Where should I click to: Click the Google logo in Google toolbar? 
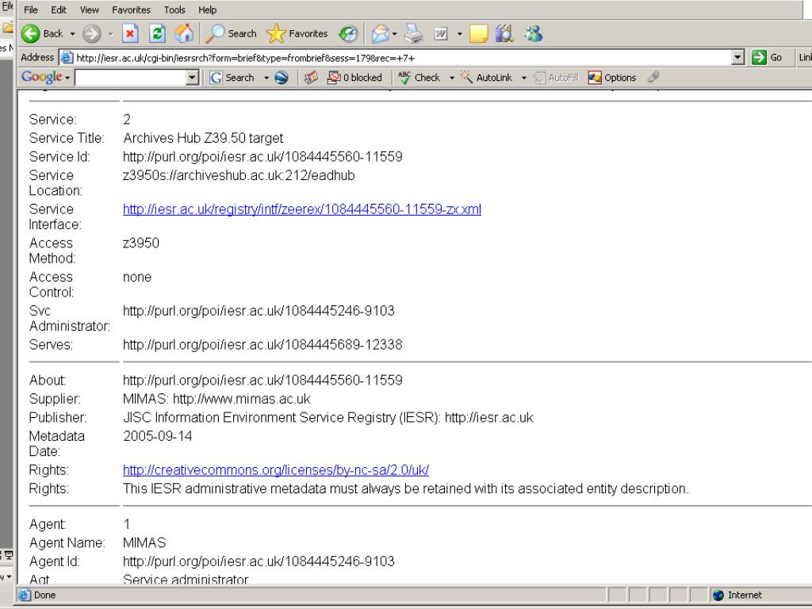click(x=41, y=77)
